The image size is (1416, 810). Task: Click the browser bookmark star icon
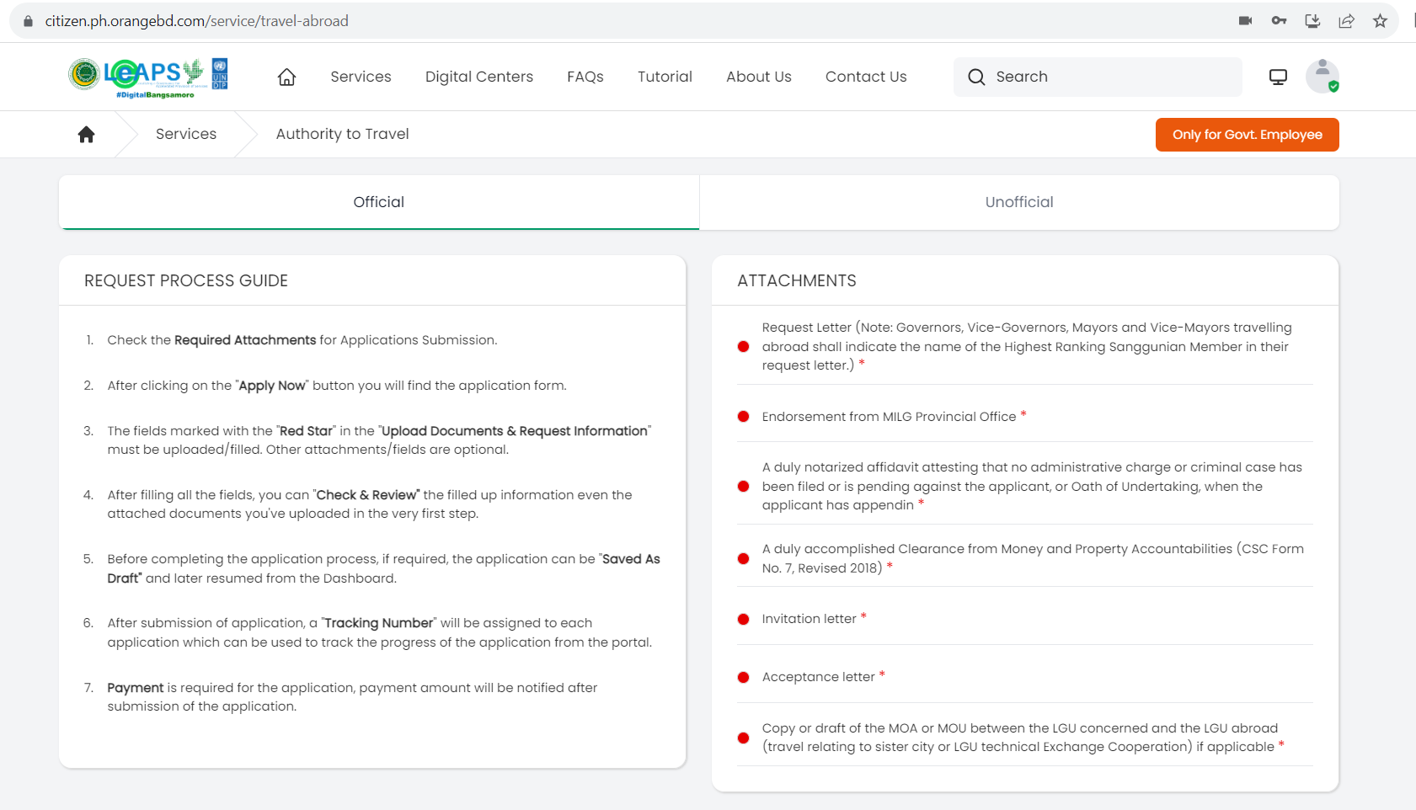tap(1380, 21)
